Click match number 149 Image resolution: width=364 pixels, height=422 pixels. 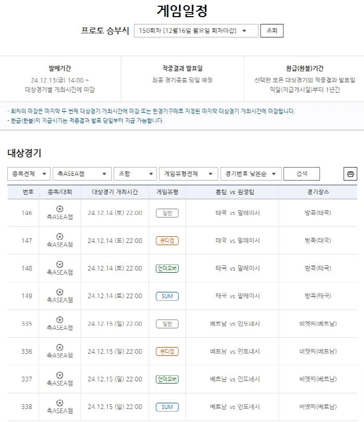(27, 296)
